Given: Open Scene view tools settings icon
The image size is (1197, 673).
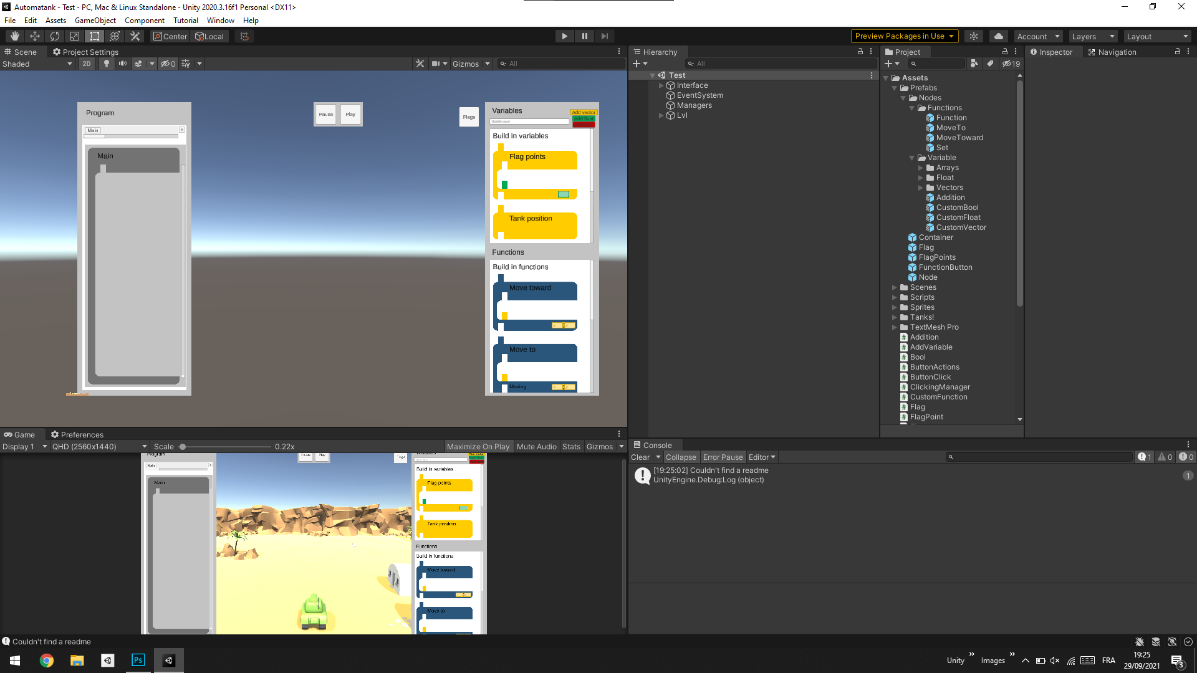Looking at the screenshot, I should [420, 64].
